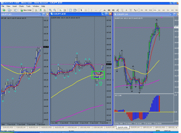181x133 pixels.
Task: Switch to the EURJPY,H4 chart tab
Action: (135, 127)
